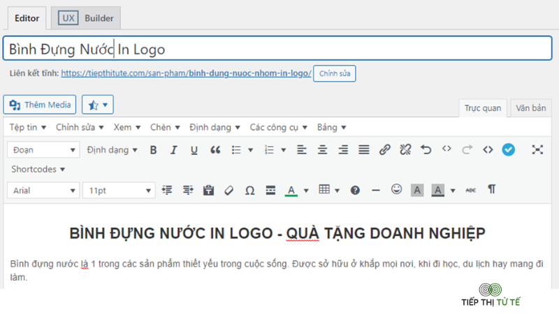
Task: Apply italic formatting with the I icon
Action: [x=173, y=150]
